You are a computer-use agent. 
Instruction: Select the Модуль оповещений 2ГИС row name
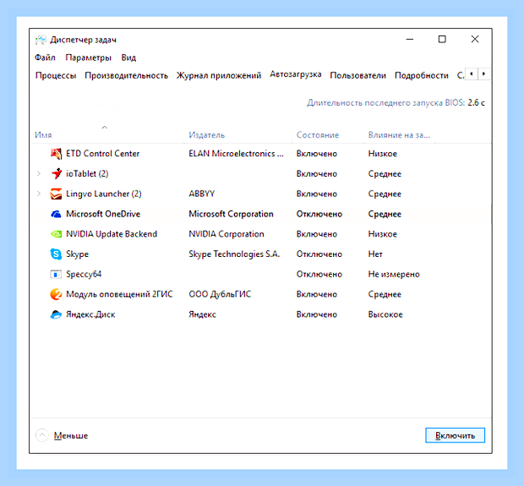click(x=119, y=294)
